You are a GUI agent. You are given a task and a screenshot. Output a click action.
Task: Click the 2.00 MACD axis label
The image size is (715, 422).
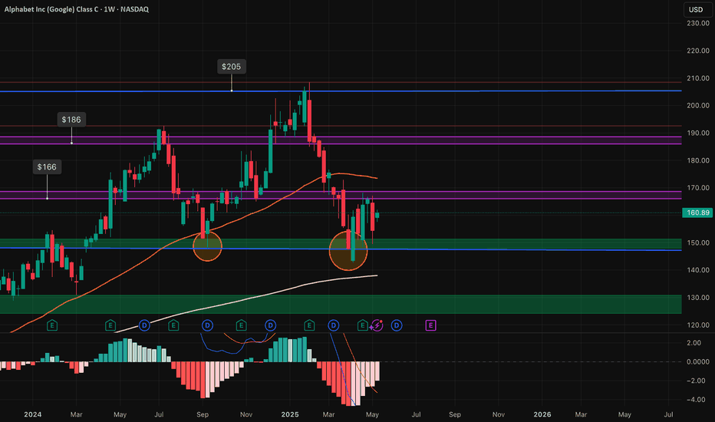tap(694, 343)
